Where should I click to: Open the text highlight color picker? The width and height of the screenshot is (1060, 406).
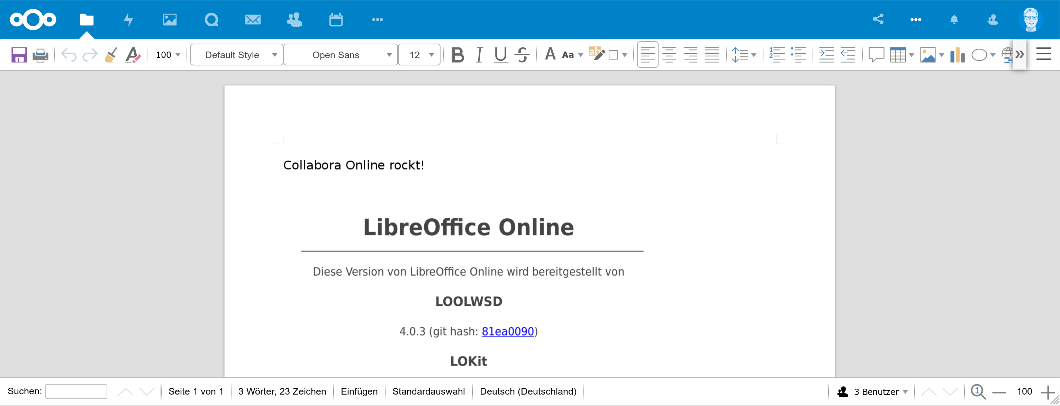[x=596, y=54]
